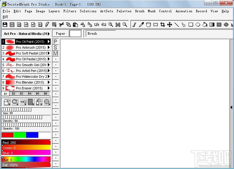Screen dimensions: 234x169
Task: Open the brush shapes dropdown button
Action: (x=7, y=102)
